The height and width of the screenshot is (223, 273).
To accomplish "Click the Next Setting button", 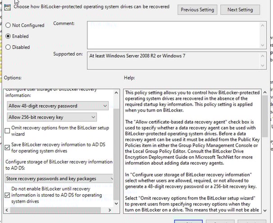I will pos(240,10).
